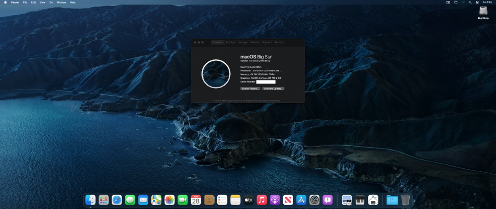This screenshot has width=496, height=209.
Task: Open Calendar showing 28 in Dock
Action: 196,200
